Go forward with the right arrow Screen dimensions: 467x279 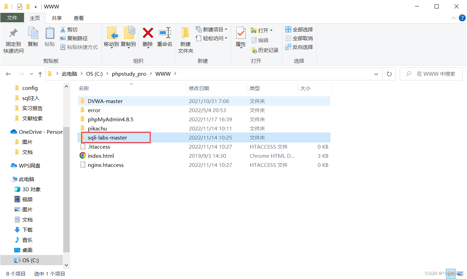(x=21, y=74)
